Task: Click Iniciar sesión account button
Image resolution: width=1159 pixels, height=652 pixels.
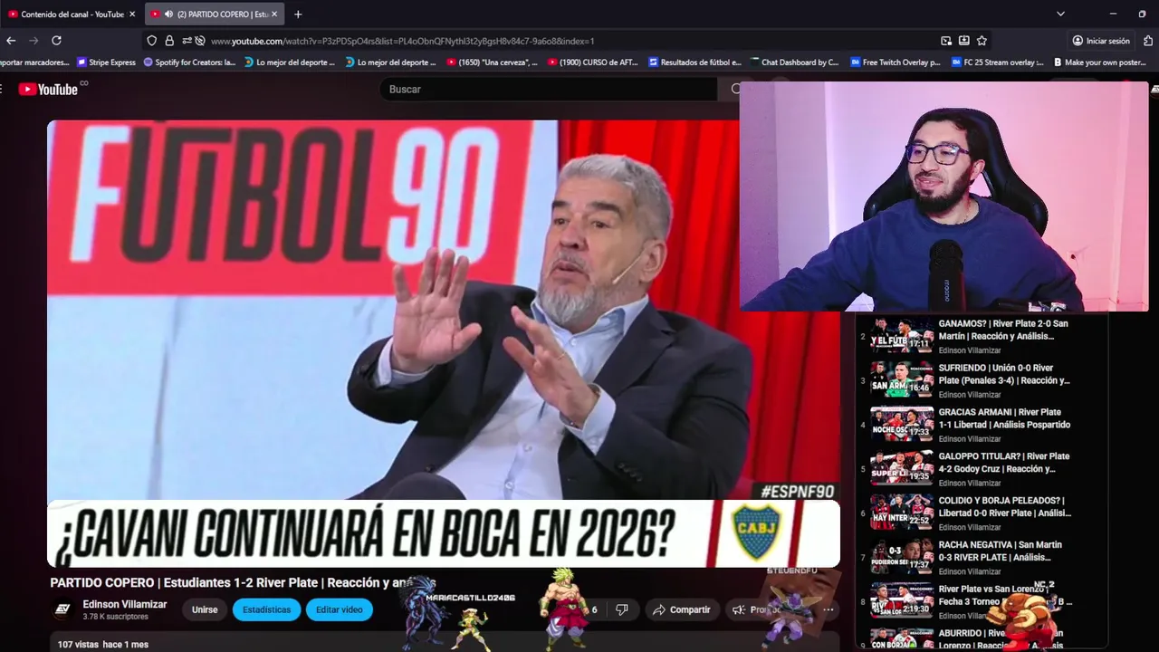Action: [1101, 41]
